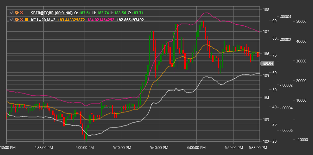Click the 5:40:00 PM time axis label
Viewport: 313px width, 155px height.
[159, 148]
